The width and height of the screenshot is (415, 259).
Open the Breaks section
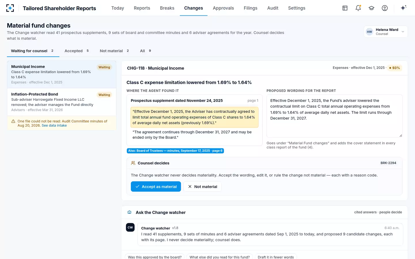tap(167, 8)
